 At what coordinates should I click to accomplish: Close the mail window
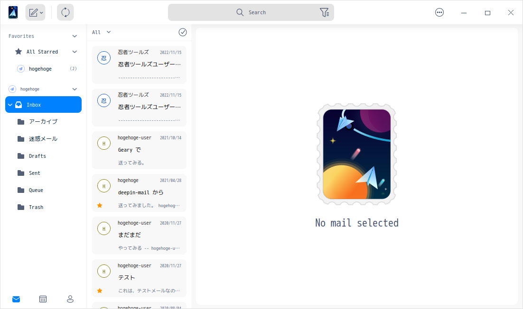[511, 13]
